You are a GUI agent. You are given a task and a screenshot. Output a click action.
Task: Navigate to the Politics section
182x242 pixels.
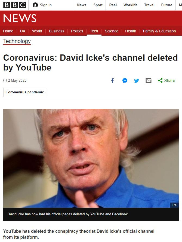coord(77,31)
